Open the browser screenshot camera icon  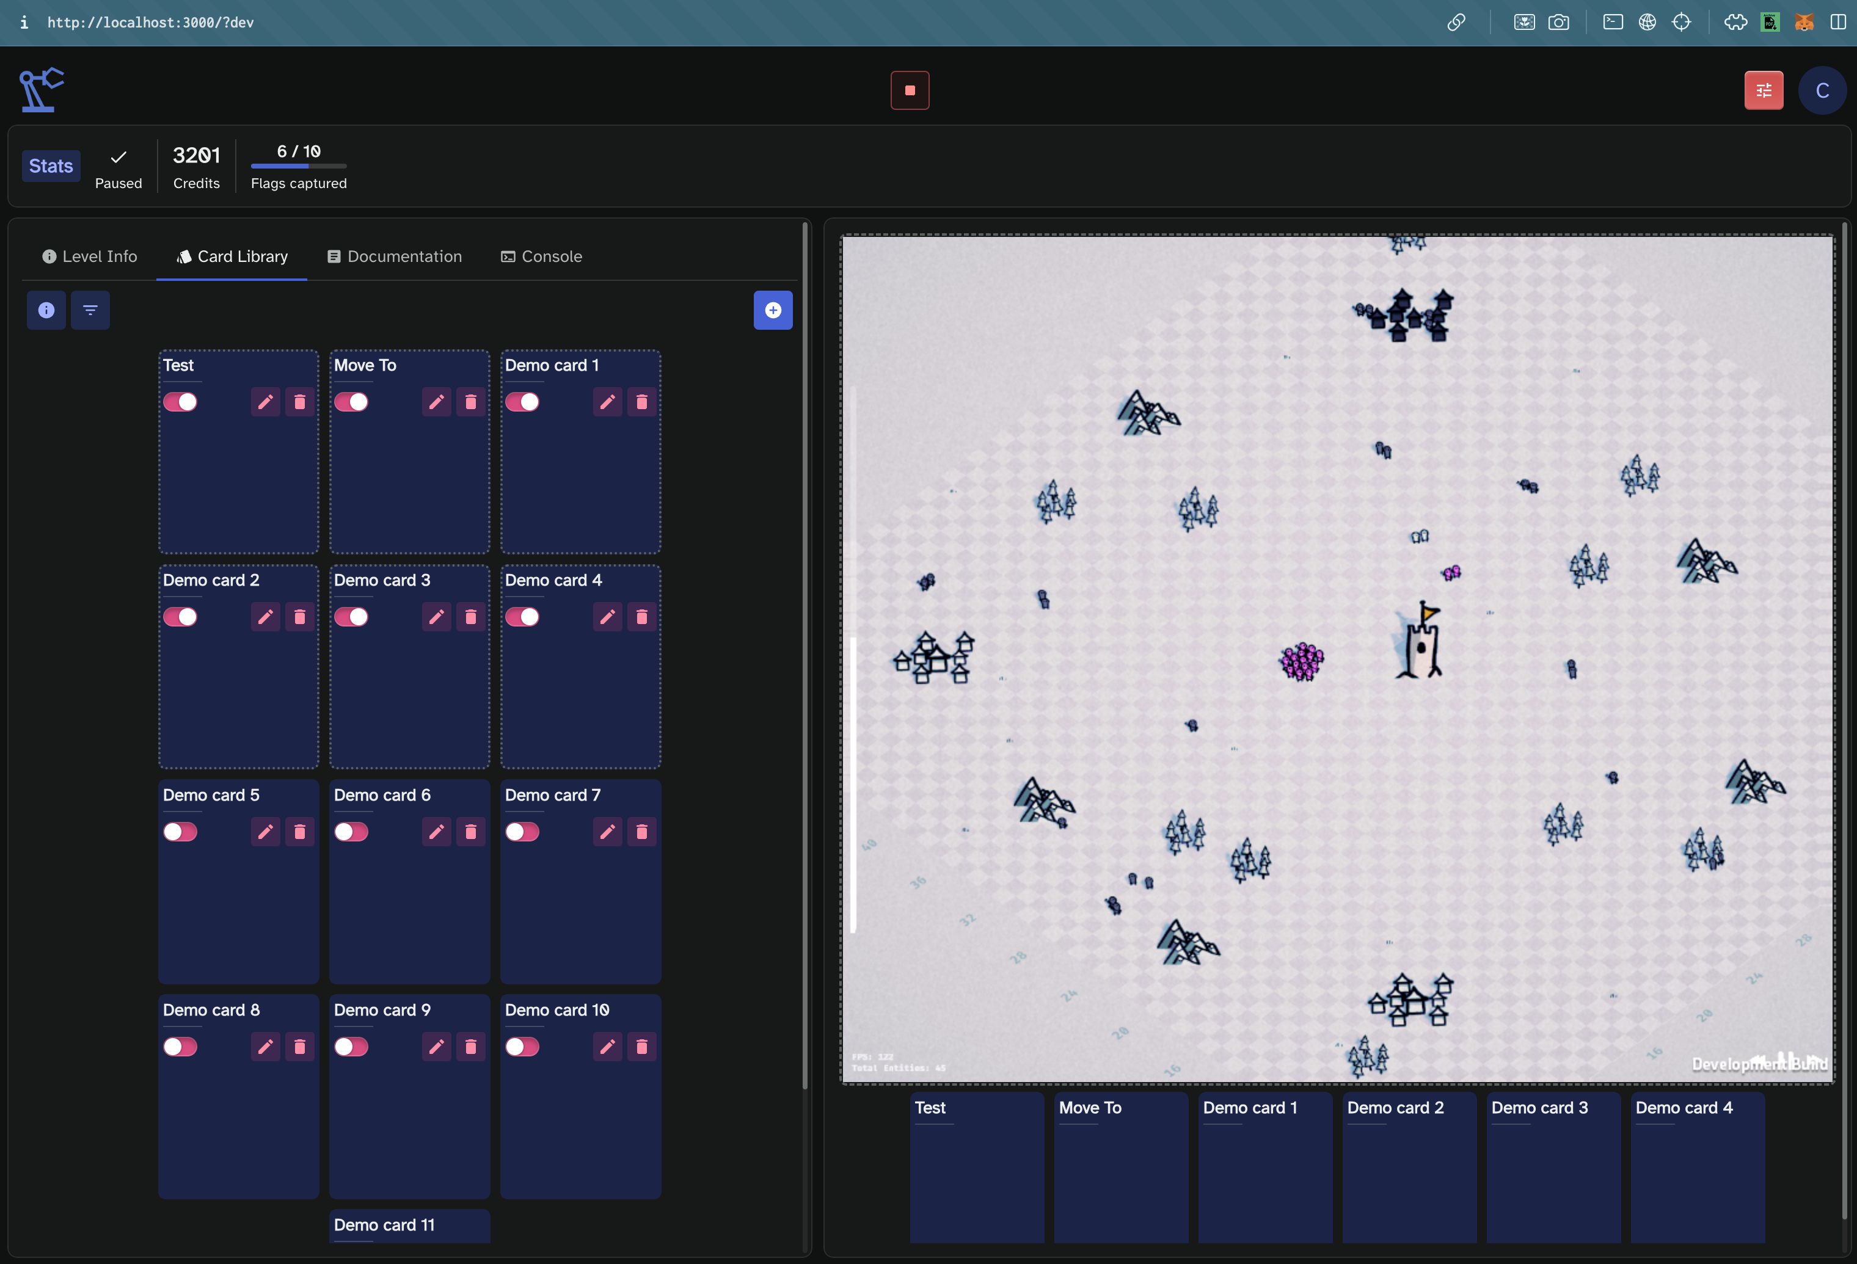[x=1558, y=23]
